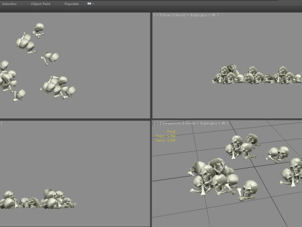Screen dimensions: 302x227
Task: Open the Front viewport label menu
Action: click(167, 15)
